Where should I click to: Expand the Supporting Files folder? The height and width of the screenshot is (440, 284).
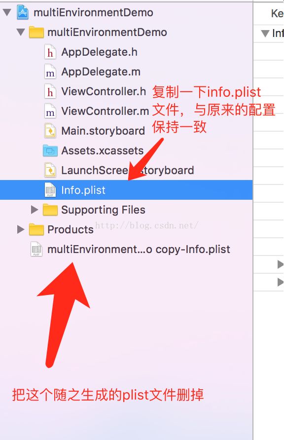coord(34,210)
